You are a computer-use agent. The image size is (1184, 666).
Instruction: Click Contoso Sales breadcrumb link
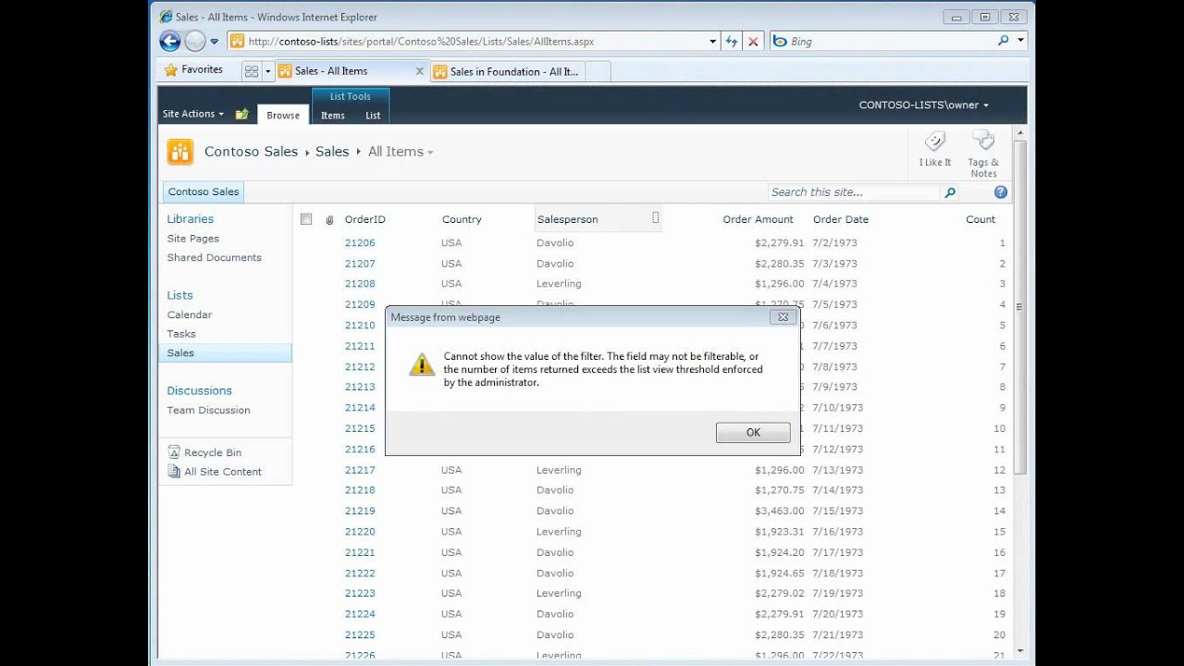click(251, 152)
